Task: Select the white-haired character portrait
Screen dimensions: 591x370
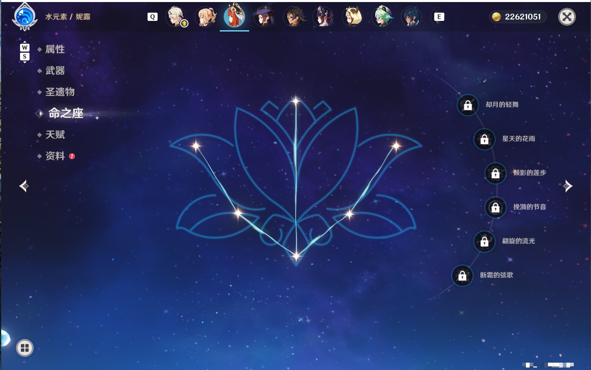Action: tap(176, 17)
